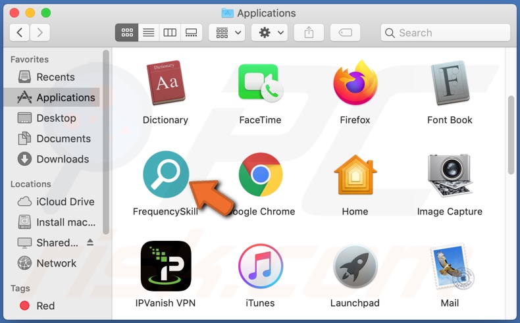
Task: Open Recents in the sidebar
Action: pyautogui.click(x=51, y=77)
